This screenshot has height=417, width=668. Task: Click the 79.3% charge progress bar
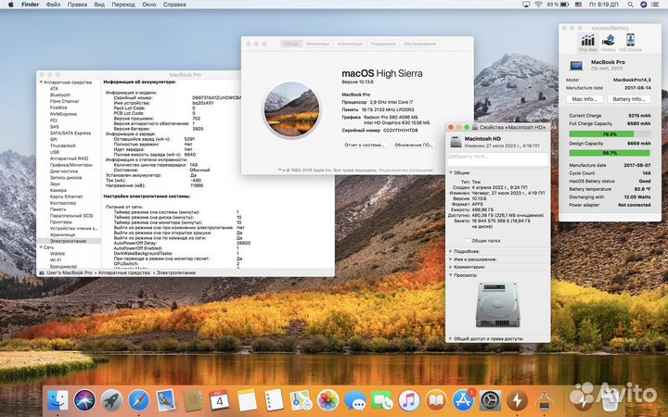610,134
